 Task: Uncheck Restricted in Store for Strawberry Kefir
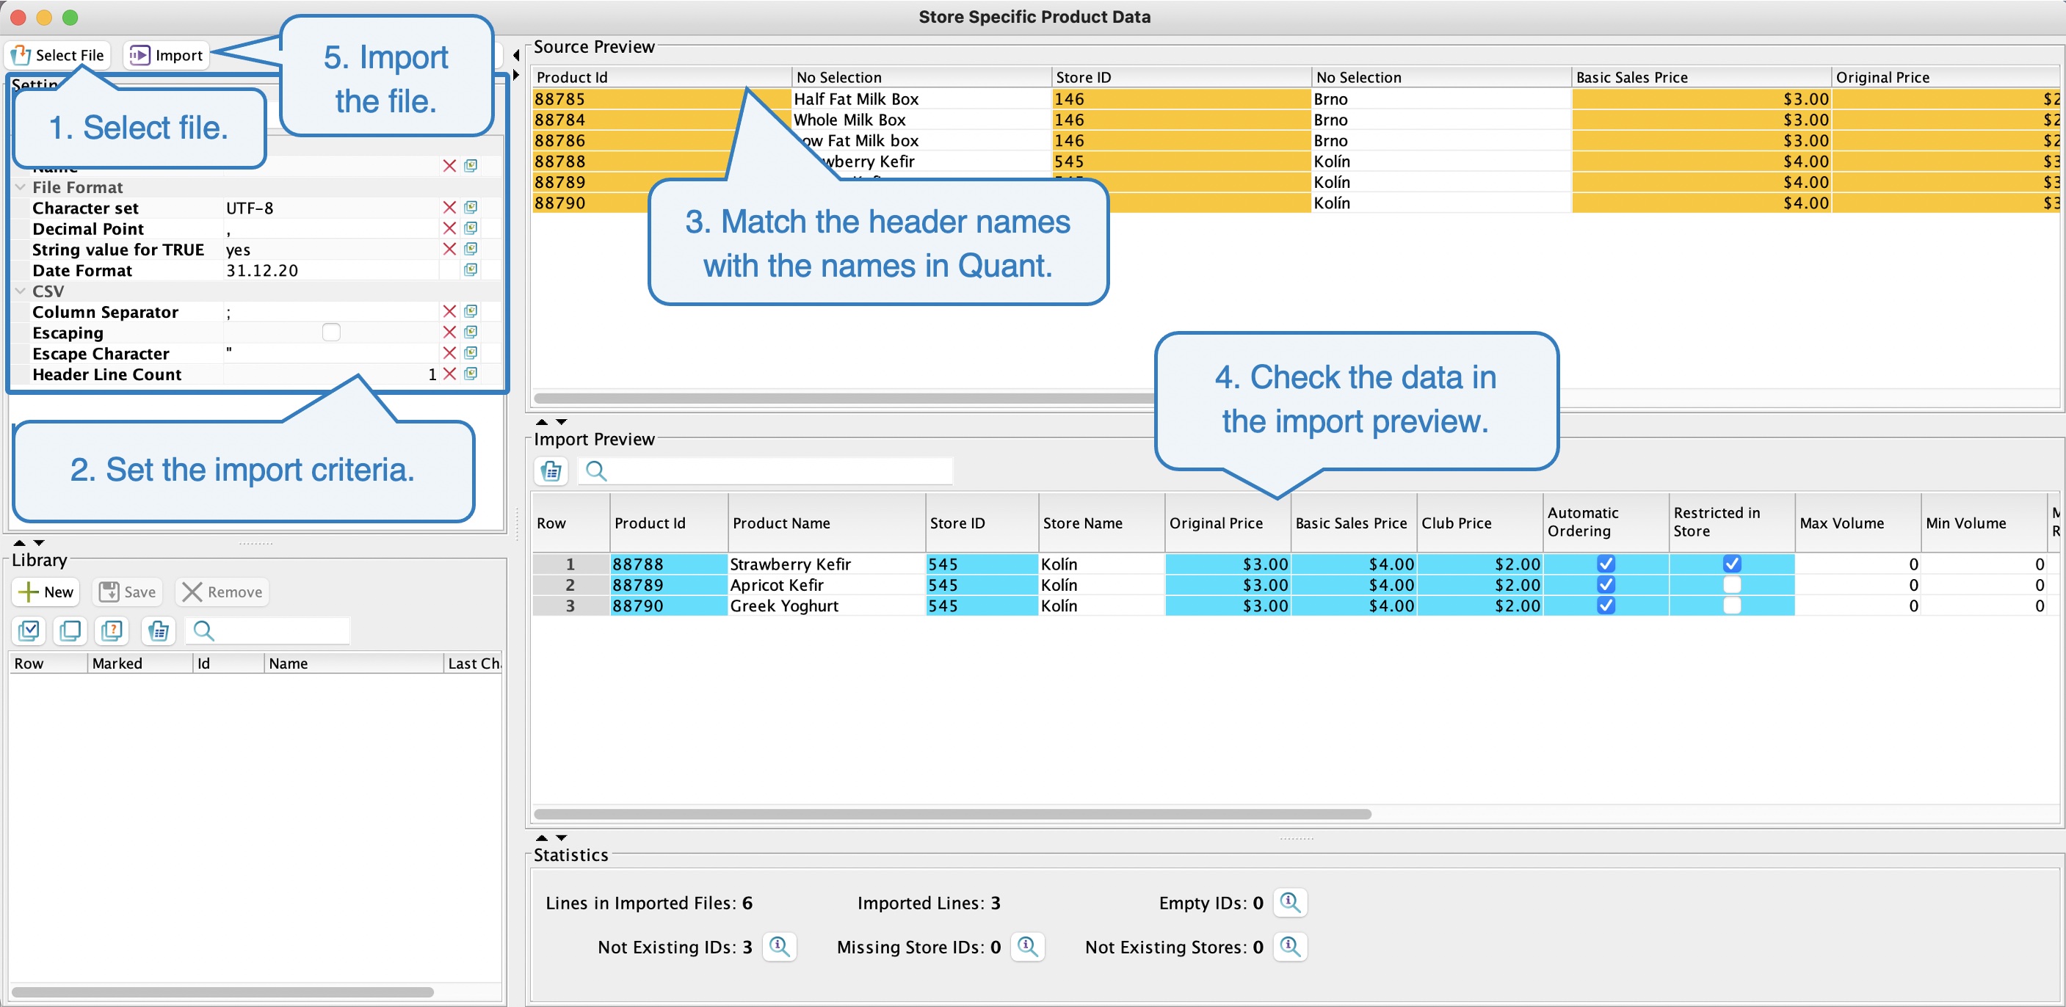tap(1731, 564)
